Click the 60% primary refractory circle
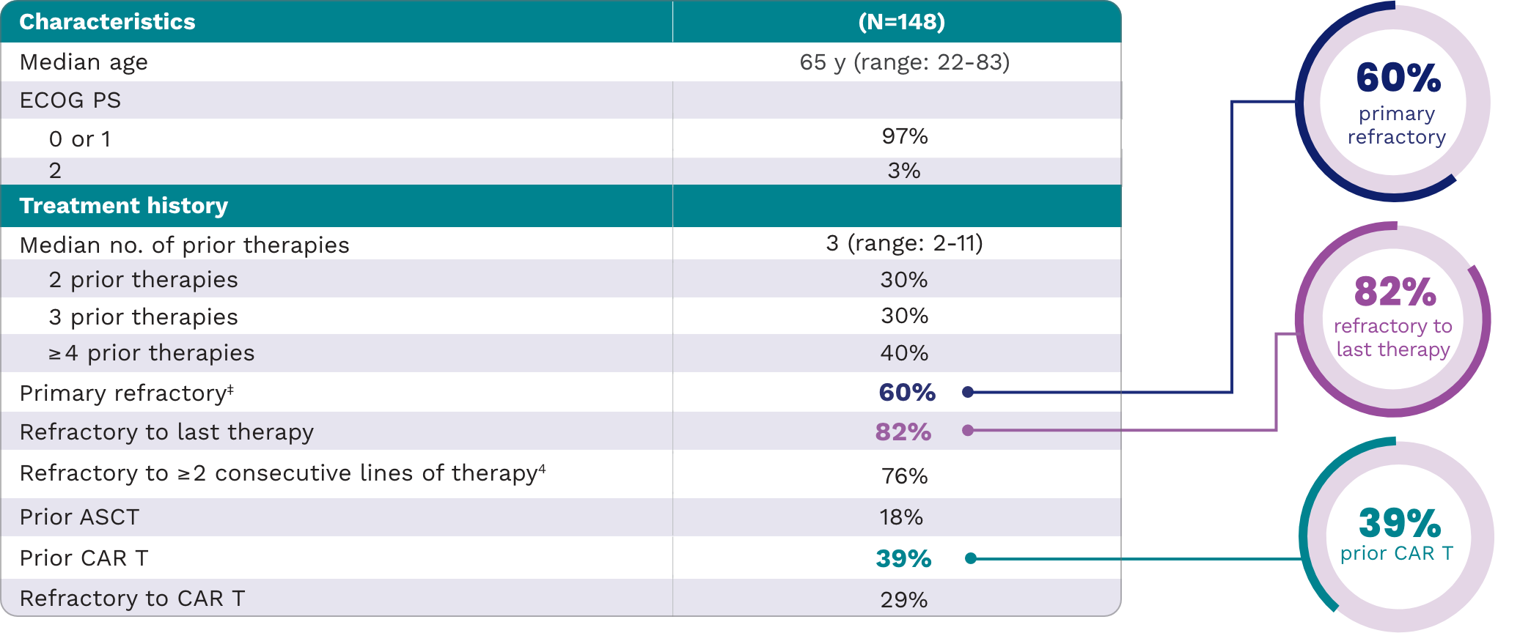Screen dimensions: 1531x633 (1394, 103)
